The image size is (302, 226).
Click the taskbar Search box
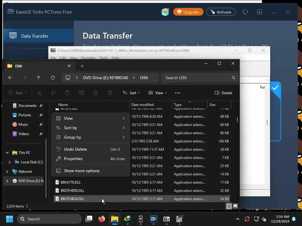tap(49, 219)
